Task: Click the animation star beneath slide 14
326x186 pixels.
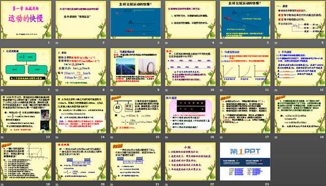Action: click(56, 137)
